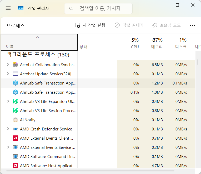Click 0.1% CPU value of AhnLab Safe Transaction
The width and height of the screenshot is (201, 174).
[x=135, y=92]
